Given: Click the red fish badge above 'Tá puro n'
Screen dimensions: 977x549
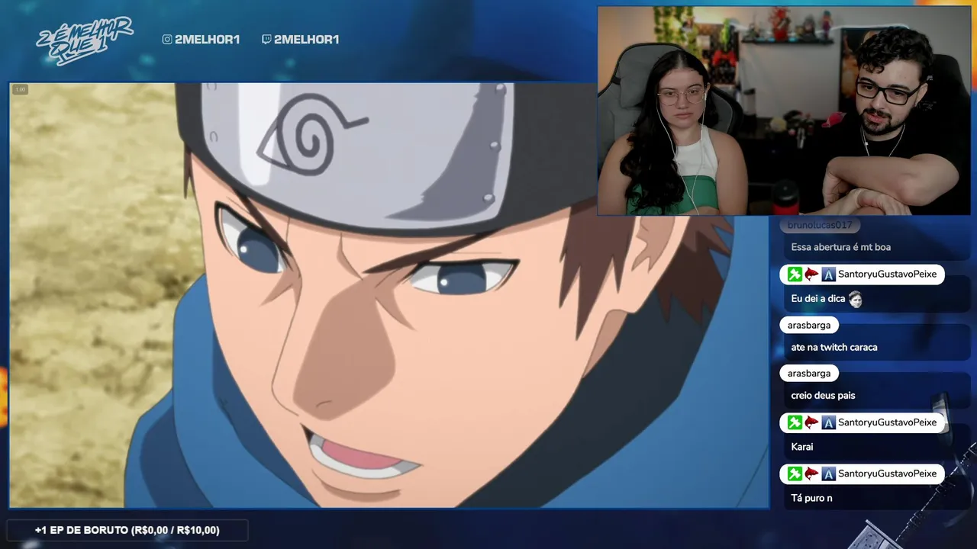Looking at the screenshot, I should point(811,474).
